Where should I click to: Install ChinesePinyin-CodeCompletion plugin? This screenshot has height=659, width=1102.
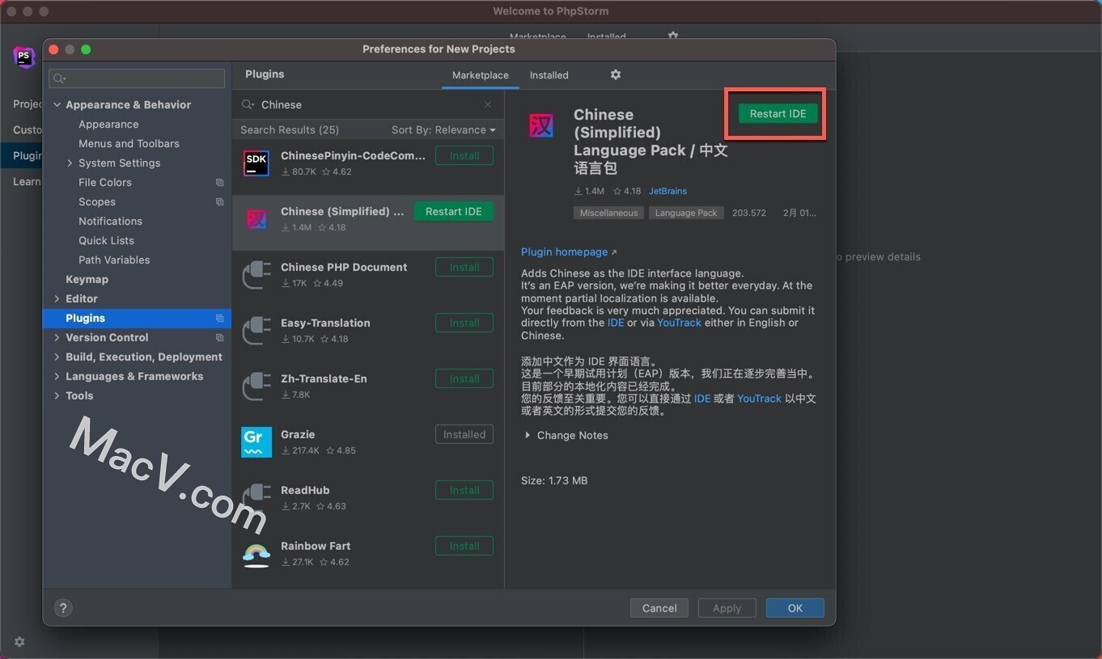tap(464, 155)
